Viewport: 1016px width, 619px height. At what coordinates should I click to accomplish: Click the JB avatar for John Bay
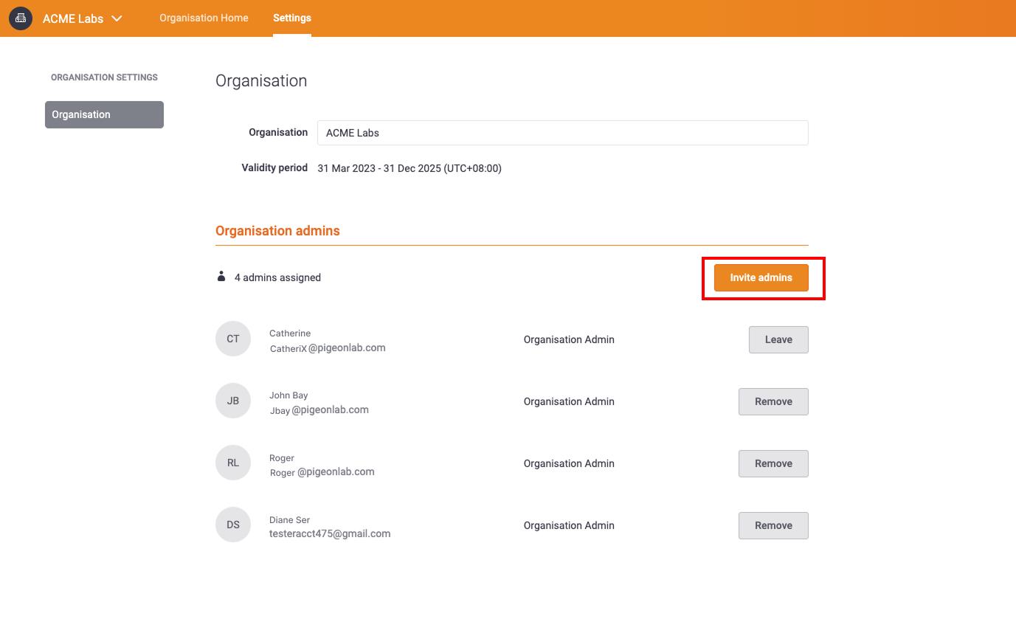coord(233,401)
